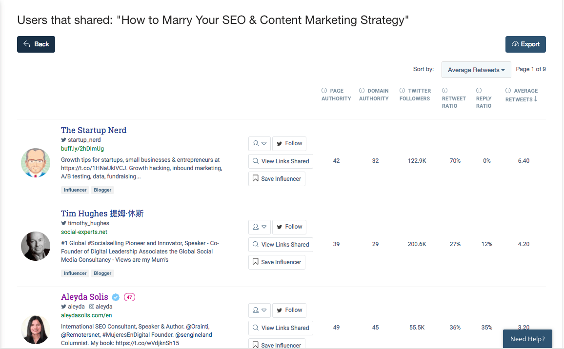Expand add-to-list dropdown for Tim Hughes
564x349 pixels.
point(259,227)
